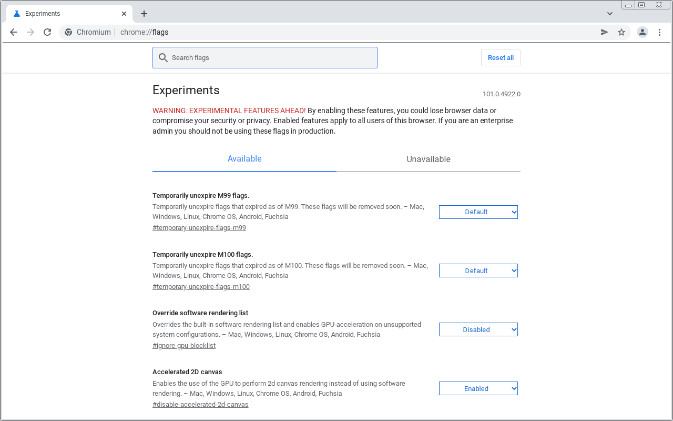Open the tab search chevron
Screen dimensions: 673x421
point(609,13)
